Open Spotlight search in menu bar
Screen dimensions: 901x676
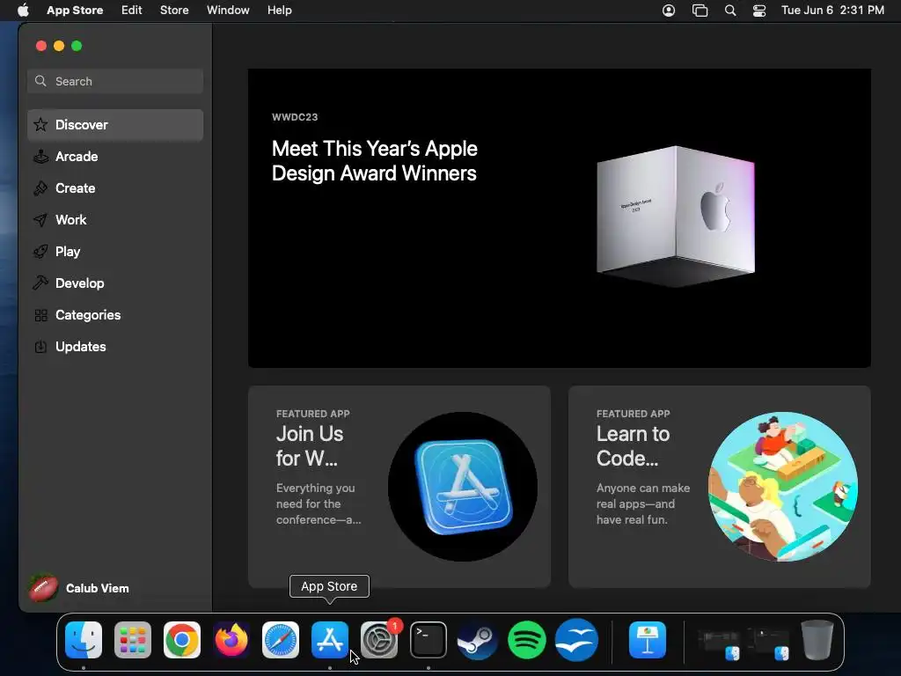pos(730,11)
